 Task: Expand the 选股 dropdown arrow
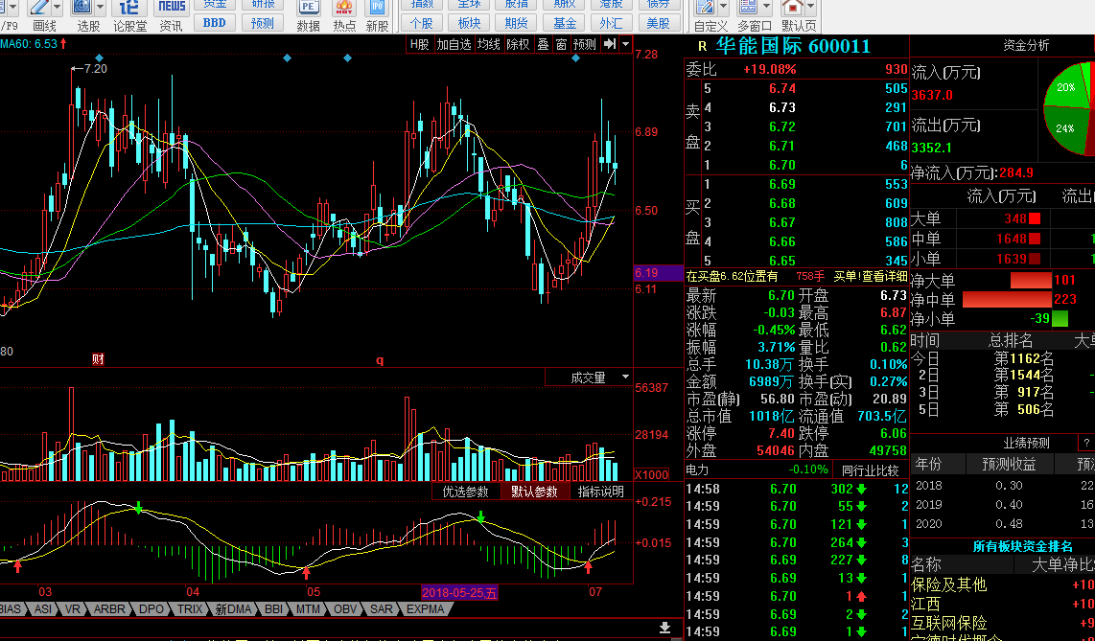point(101,9)
